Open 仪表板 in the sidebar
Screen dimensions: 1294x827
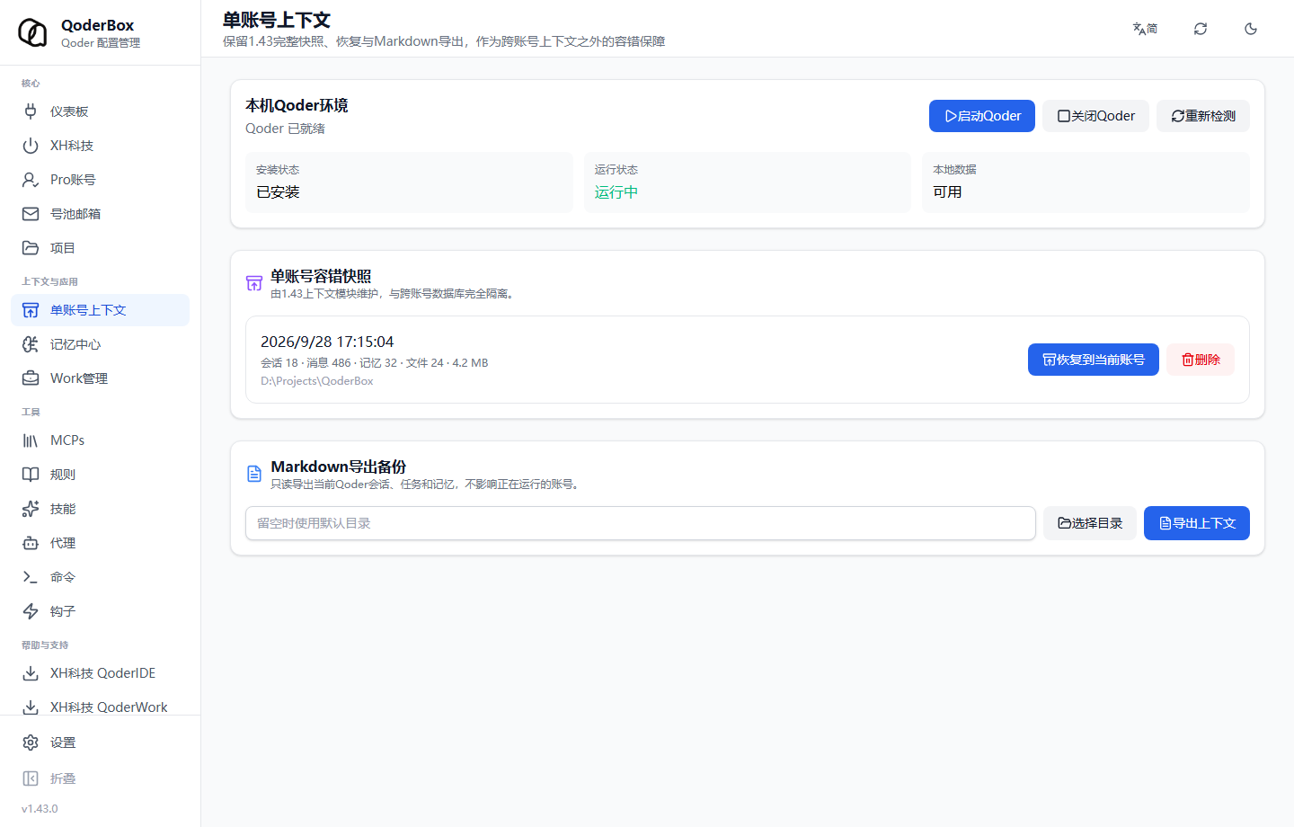click(100, 111)
